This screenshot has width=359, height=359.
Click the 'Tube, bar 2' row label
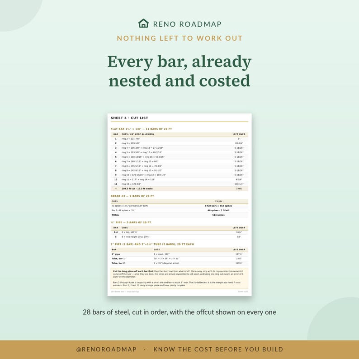(x=118, y=263)
